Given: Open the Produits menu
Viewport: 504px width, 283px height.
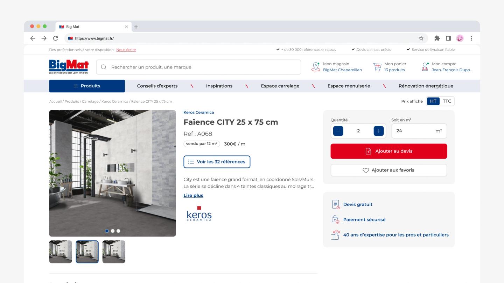Looking at the screenshot, I should pyautogui.click(x=87, y=86).
